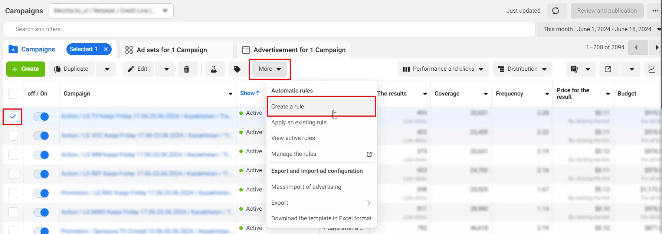This screenshot has width=662, height=234.
Task: Click the Duplicate button
Action: 72,69
